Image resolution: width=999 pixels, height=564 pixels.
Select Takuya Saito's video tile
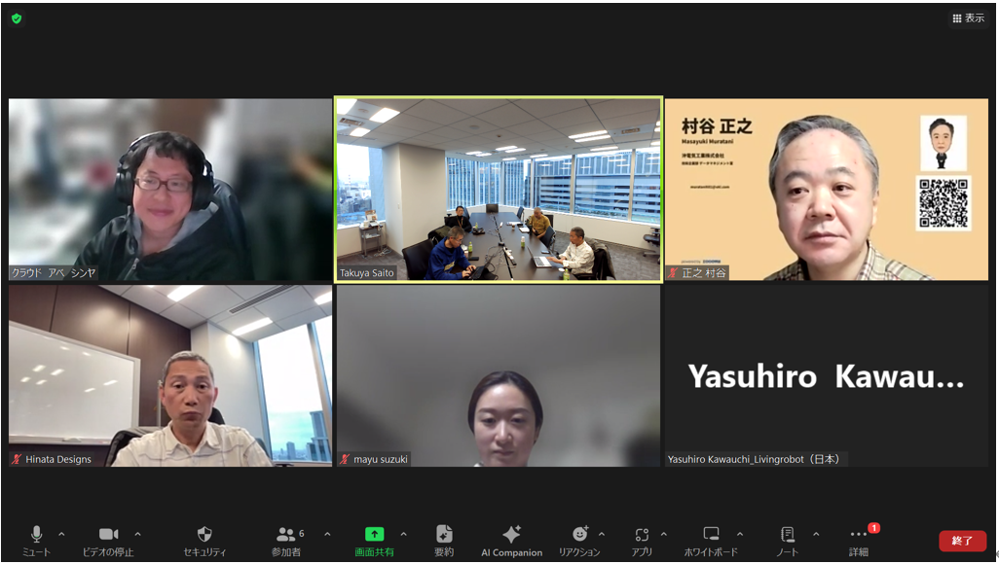499,190
